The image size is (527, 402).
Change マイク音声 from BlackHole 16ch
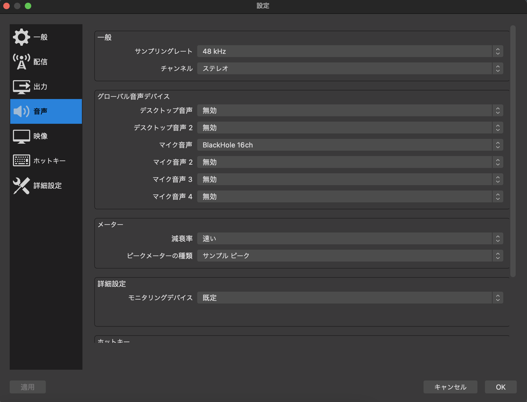coord(348,145)
